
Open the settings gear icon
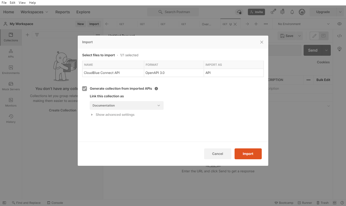[x=282, y=12]
